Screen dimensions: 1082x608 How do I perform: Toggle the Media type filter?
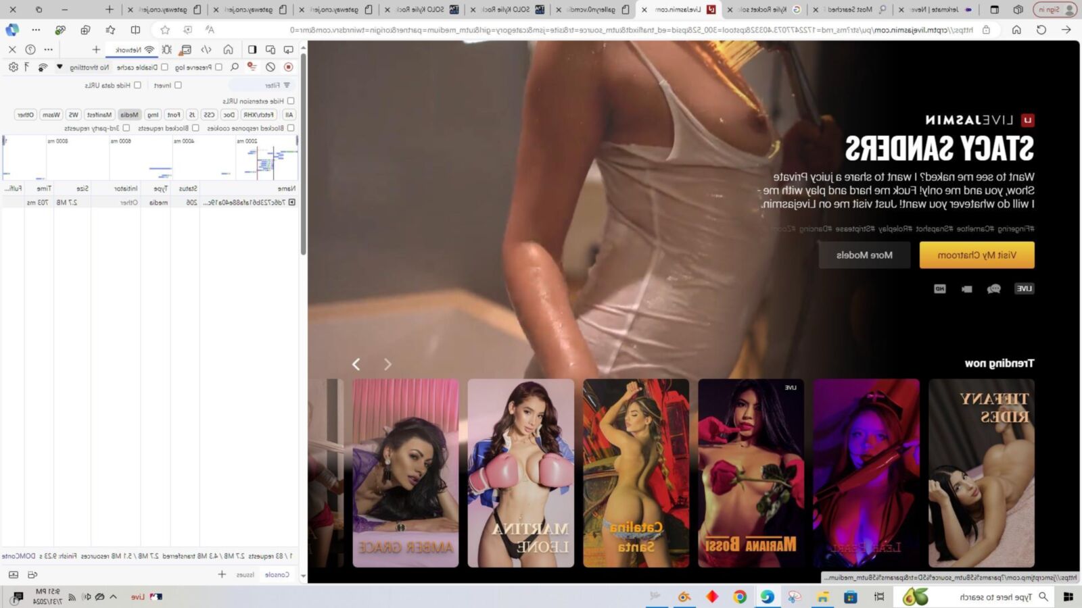click(x=129, y=115)
